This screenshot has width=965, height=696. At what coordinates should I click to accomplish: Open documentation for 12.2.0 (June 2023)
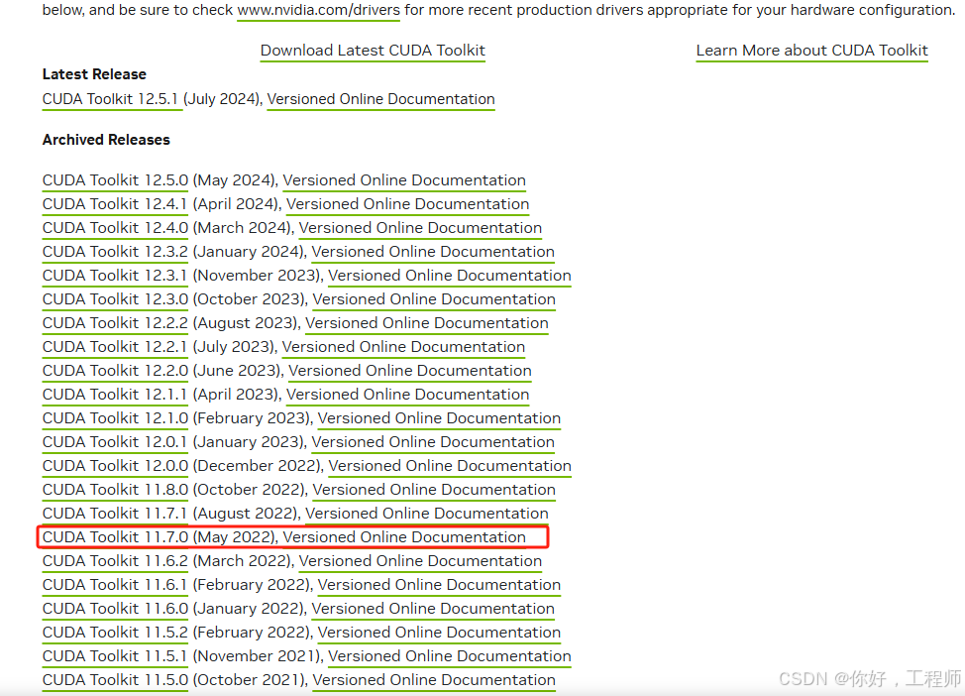pos(410,371)
